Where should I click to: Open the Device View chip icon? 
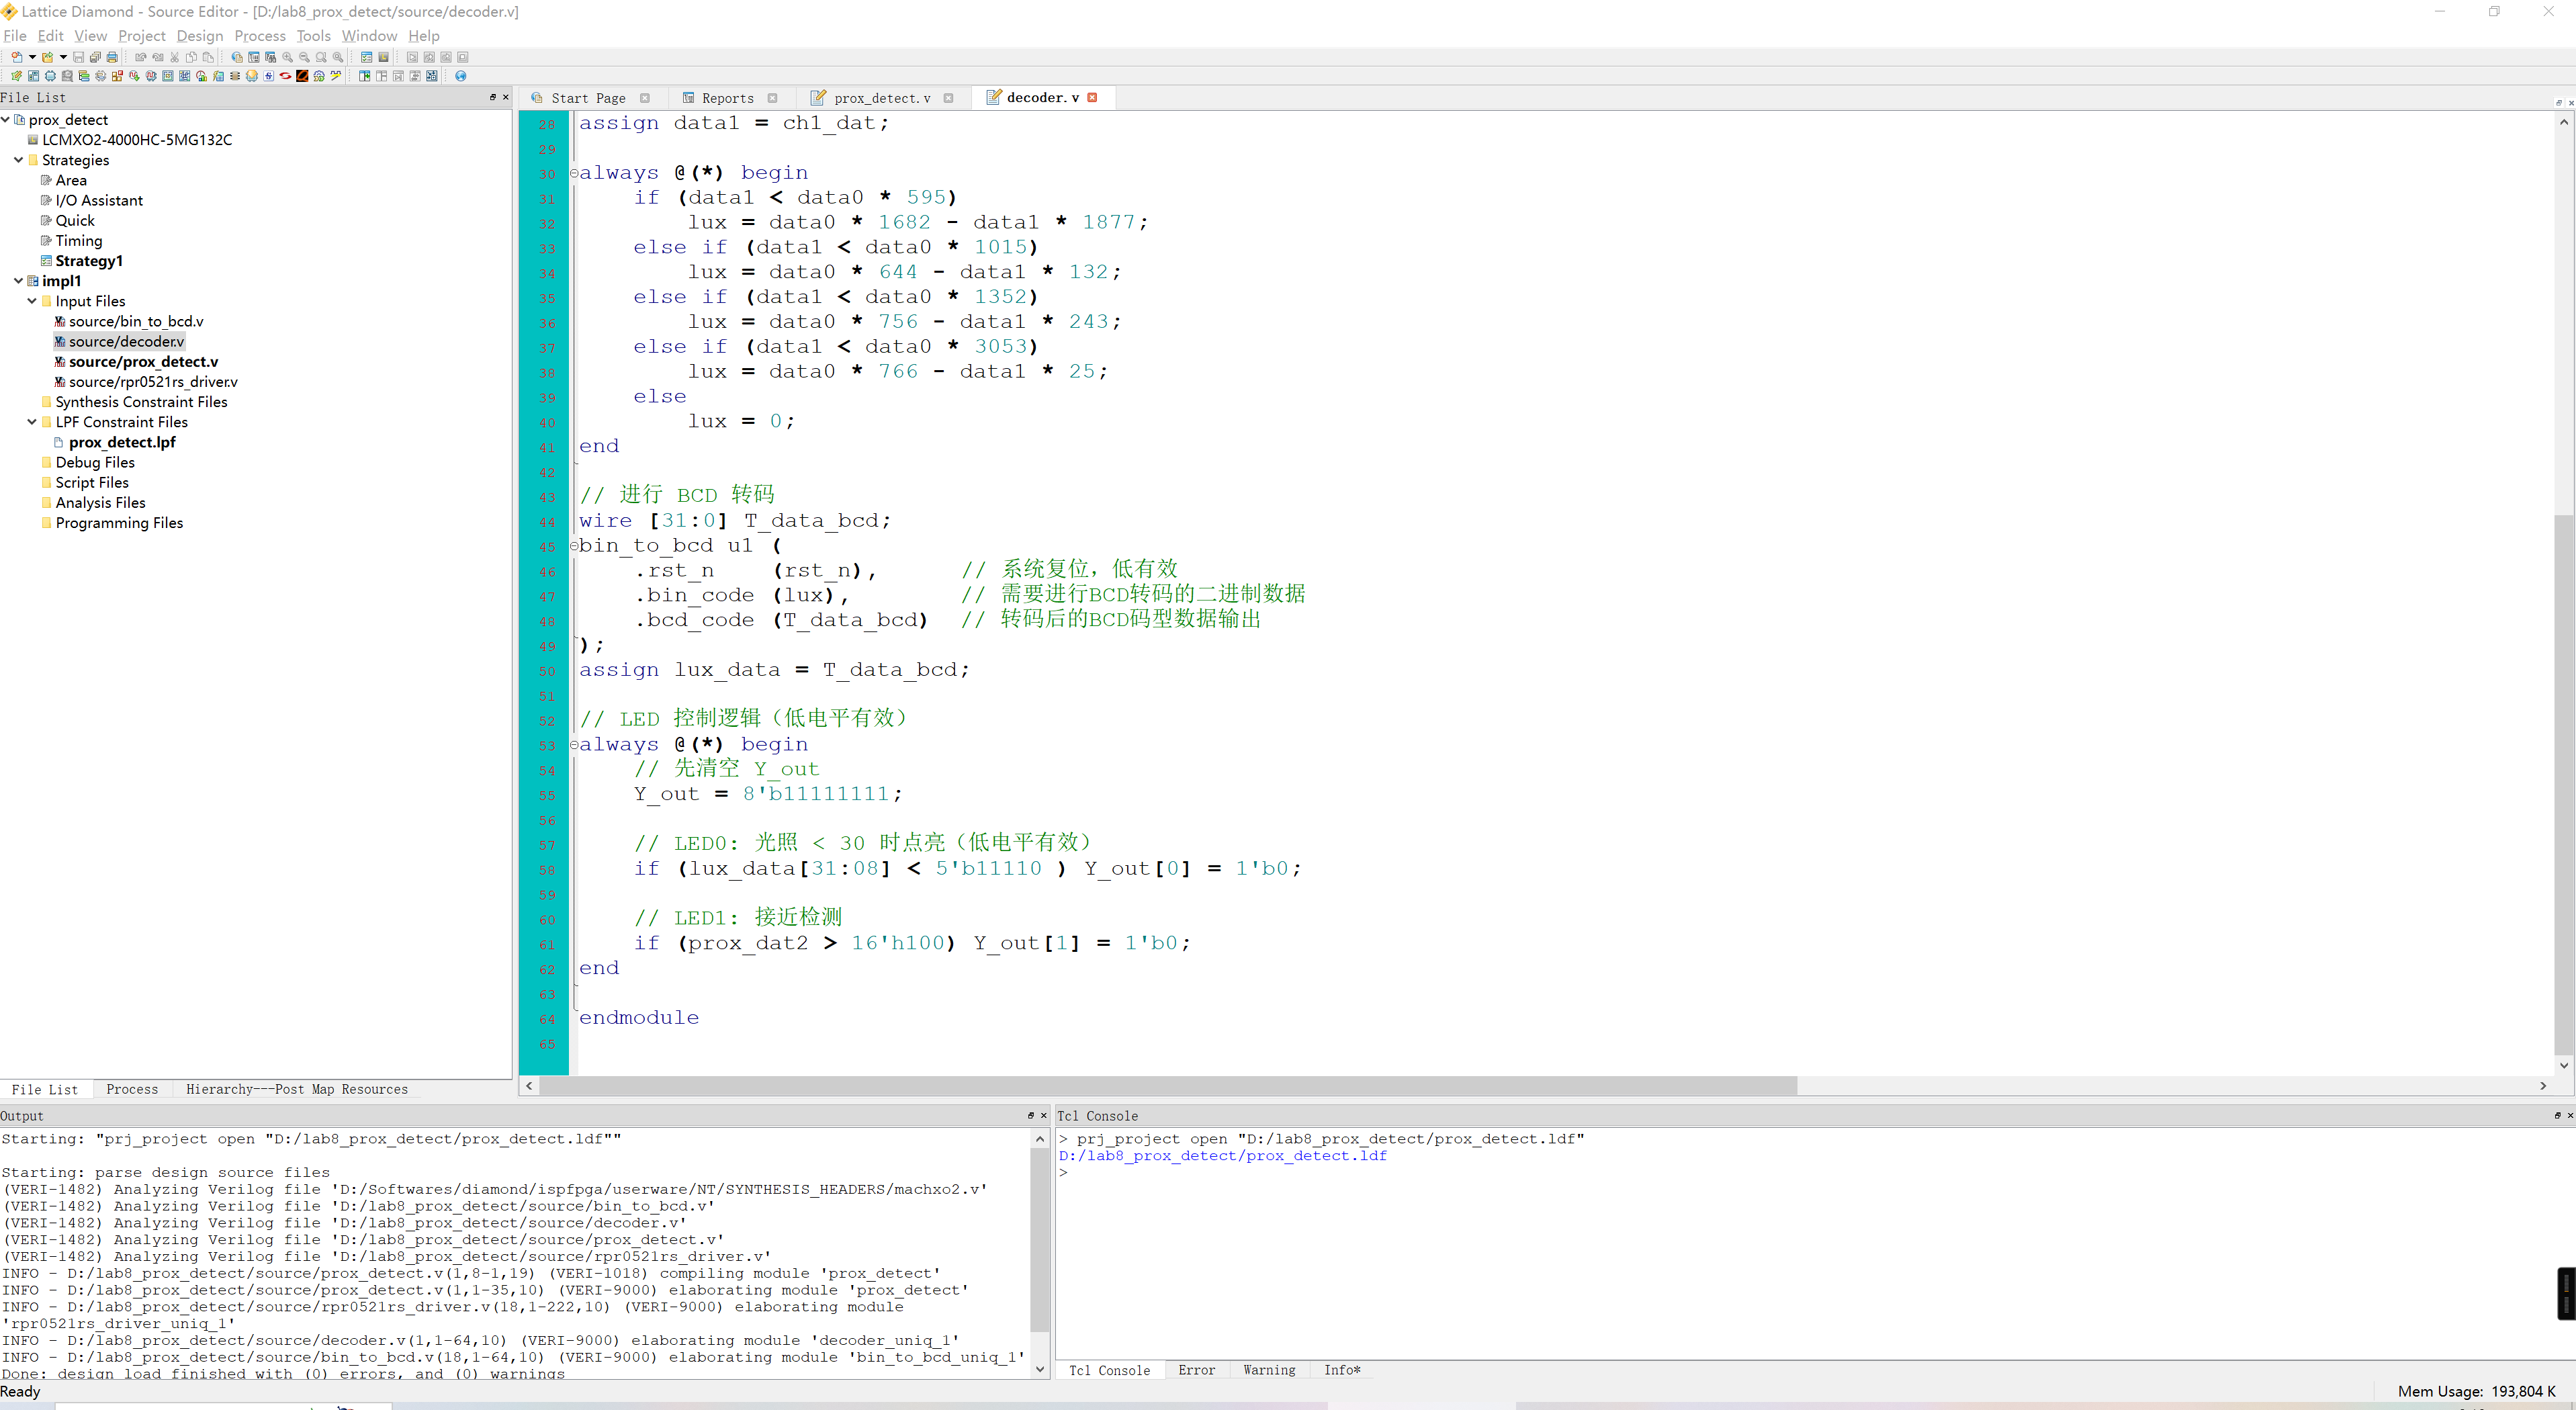(x=50, y=76)
